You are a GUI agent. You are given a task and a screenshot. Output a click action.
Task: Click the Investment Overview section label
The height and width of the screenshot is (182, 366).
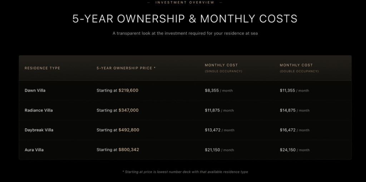click(x=185, y=2)
